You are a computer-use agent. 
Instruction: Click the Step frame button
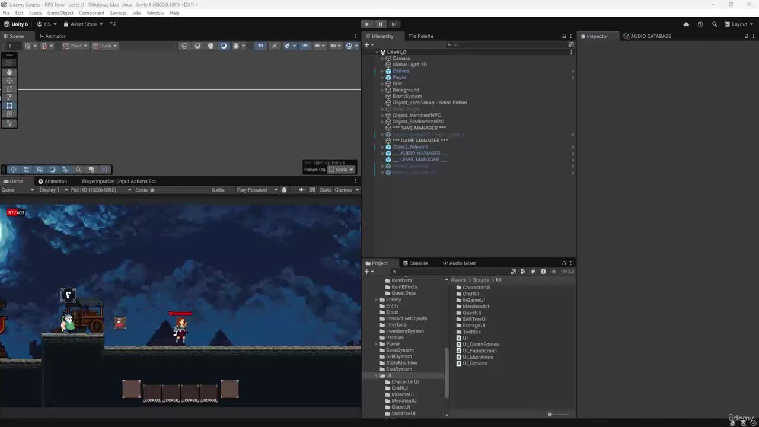coord(394,24)
